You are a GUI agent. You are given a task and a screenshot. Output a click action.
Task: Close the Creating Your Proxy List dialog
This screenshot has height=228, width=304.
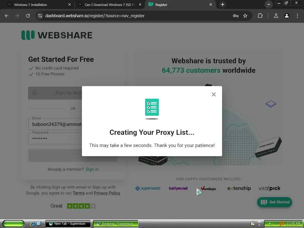click(214, 94)
